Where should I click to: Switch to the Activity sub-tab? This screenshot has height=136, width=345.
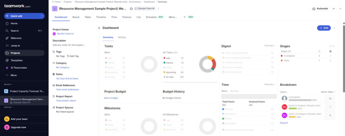tap(122, 37)
